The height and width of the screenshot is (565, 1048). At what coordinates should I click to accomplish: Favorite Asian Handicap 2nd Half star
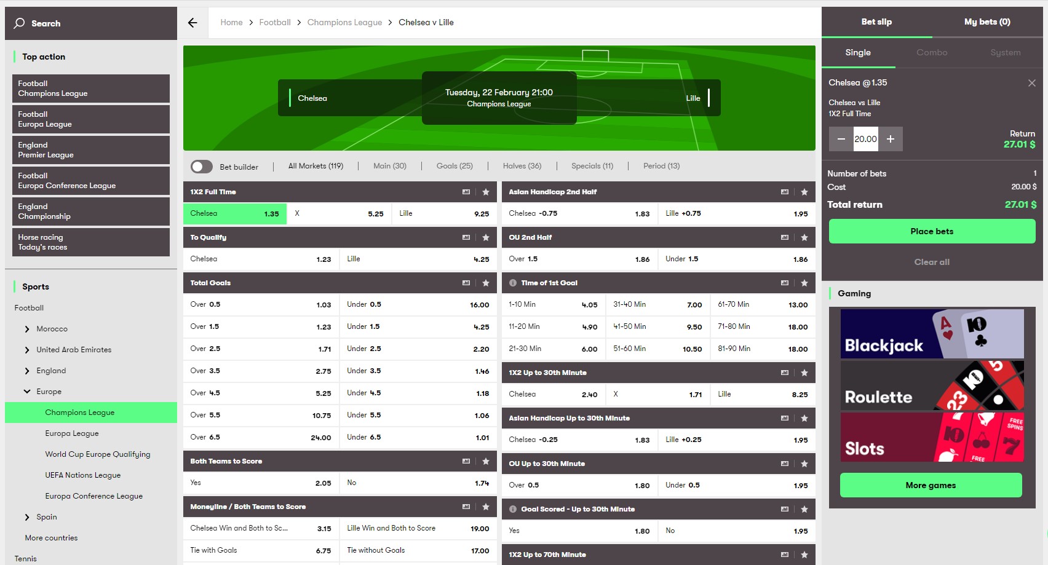tap(804, 192)
